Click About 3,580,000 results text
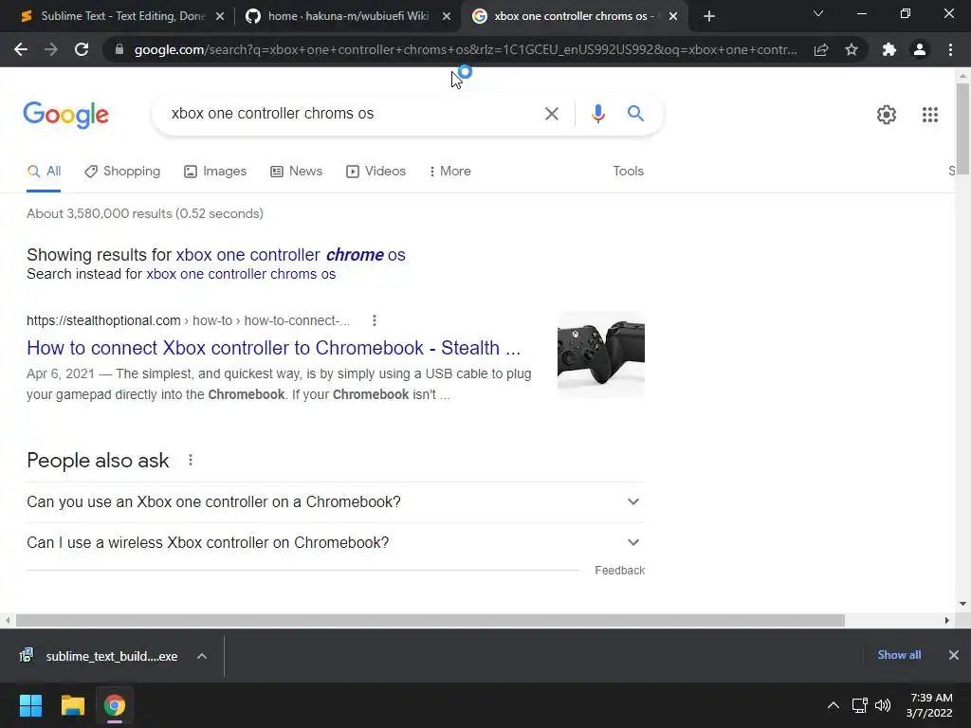This screenshot has width=971, height=728. [x=145, y=213]
